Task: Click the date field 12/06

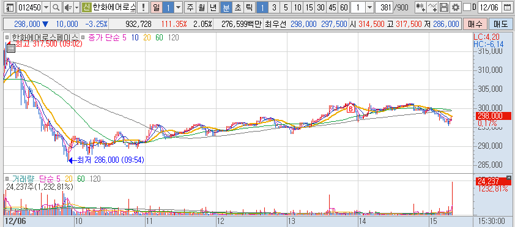Action: 490,7
